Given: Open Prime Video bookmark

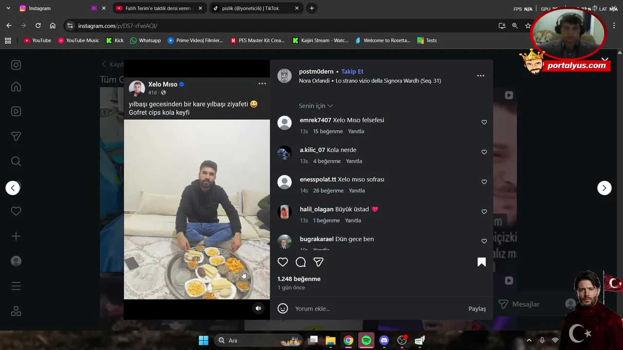Looking at the screenshot, I should (x=195, y=40).
